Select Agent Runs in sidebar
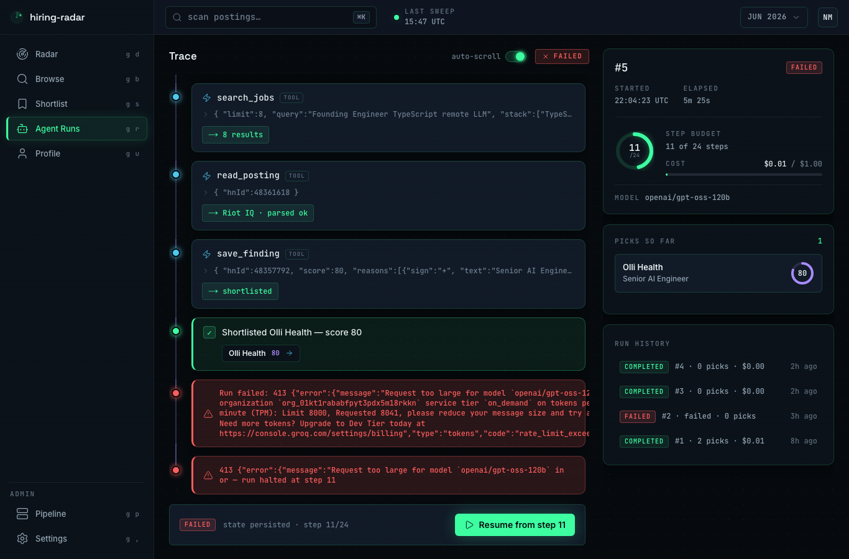Screen dimensions: 849x559 tap(77, 129)
